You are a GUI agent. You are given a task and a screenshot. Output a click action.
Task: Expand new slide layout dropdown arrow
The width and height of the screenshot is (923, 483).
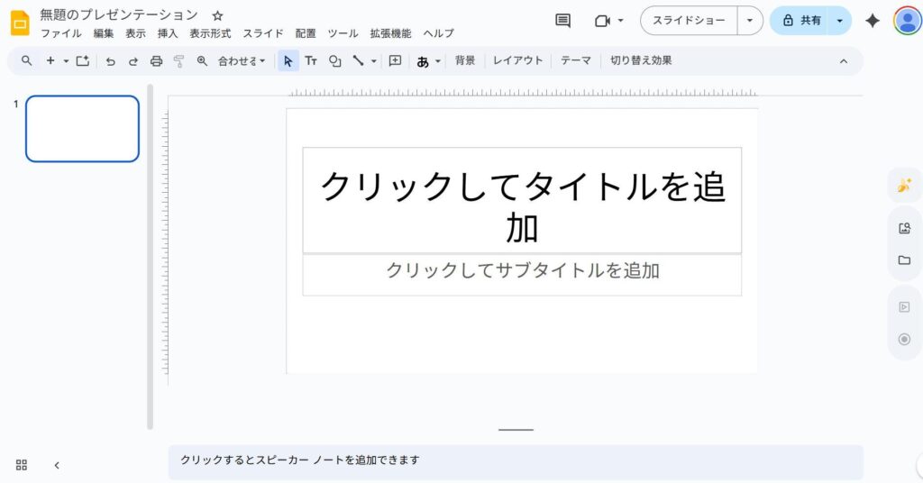(66, 60)
